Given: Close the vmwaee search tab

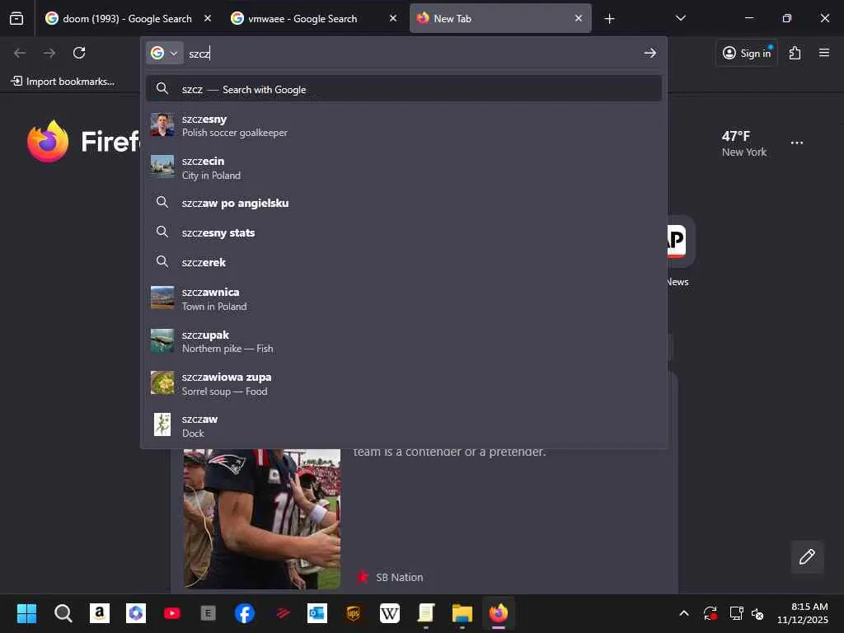Looking at the screenshot, I should click(x=393, y=18).
